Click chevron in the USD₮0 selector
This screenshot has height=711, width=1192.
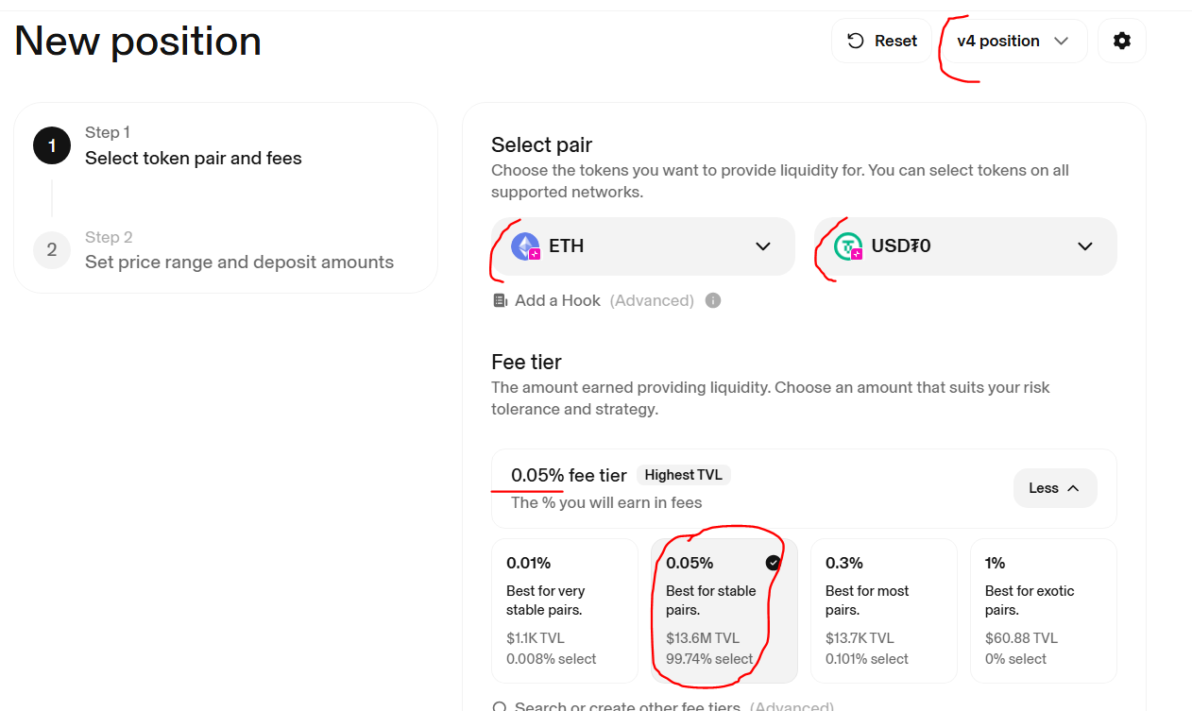pyautogui.click(x=1085, y=246)
